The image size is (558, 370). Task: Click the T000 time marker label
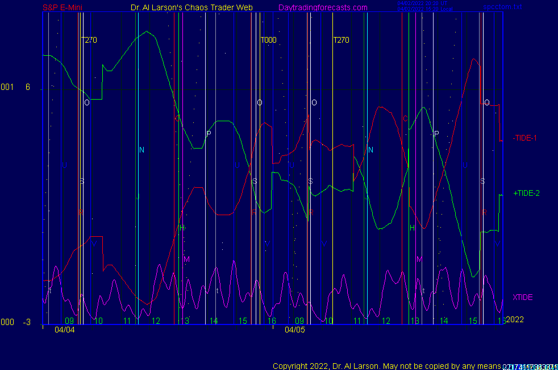(x=269, y=40)
